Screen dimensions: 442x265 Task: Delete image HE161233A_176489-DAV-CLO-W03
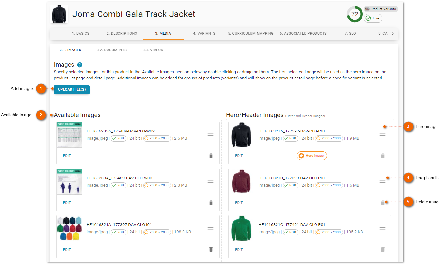211,203
